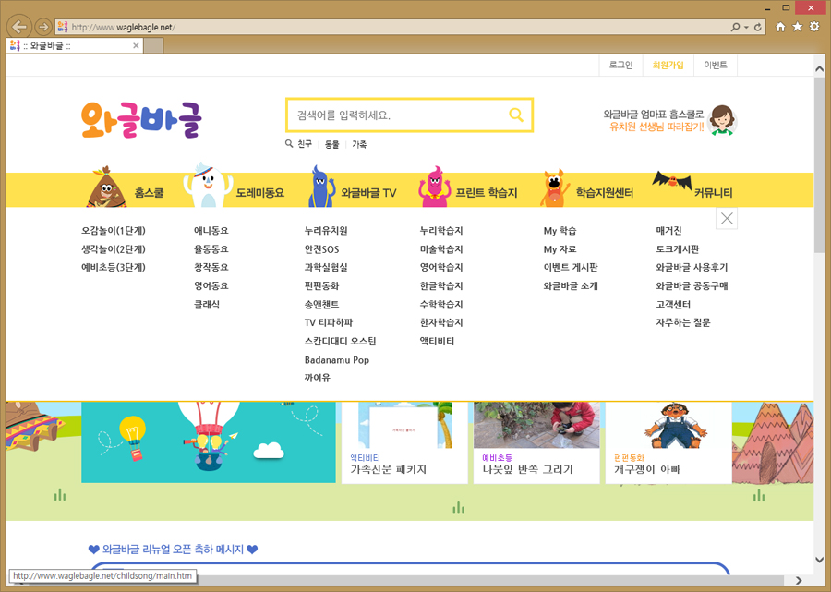Viewport: 831px width, 592px height.
Task: Select 자주하는 질문 submenu item
Action: pyautogui.click(x=683, y=322)
